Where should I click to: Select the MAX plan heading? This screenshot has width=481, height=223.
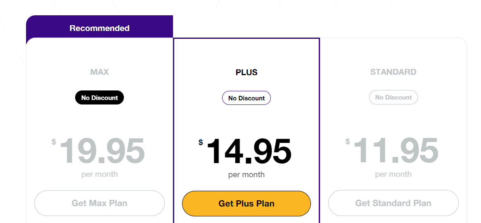[100, 72]
